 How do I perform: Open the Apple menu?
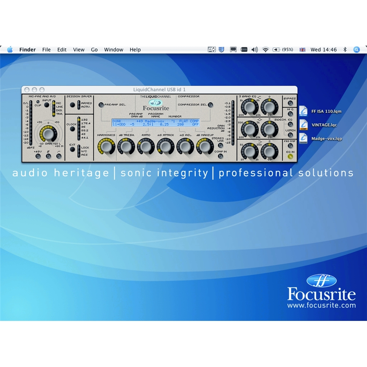10,50
